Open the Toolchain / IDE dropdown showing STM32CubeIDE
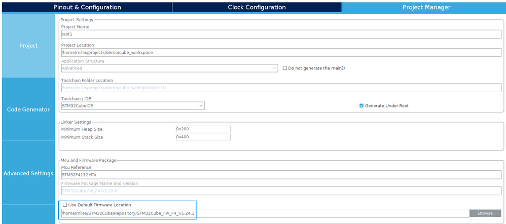Viewport: 506px width, 224px height. click(x=133, y=105)
